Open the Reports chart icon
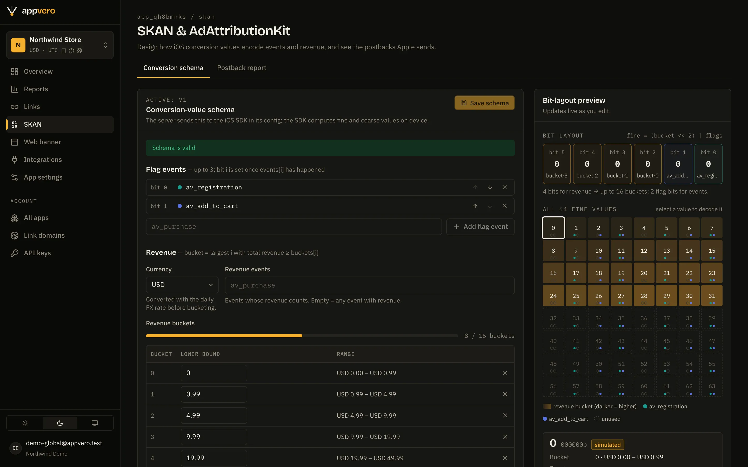 15,89
